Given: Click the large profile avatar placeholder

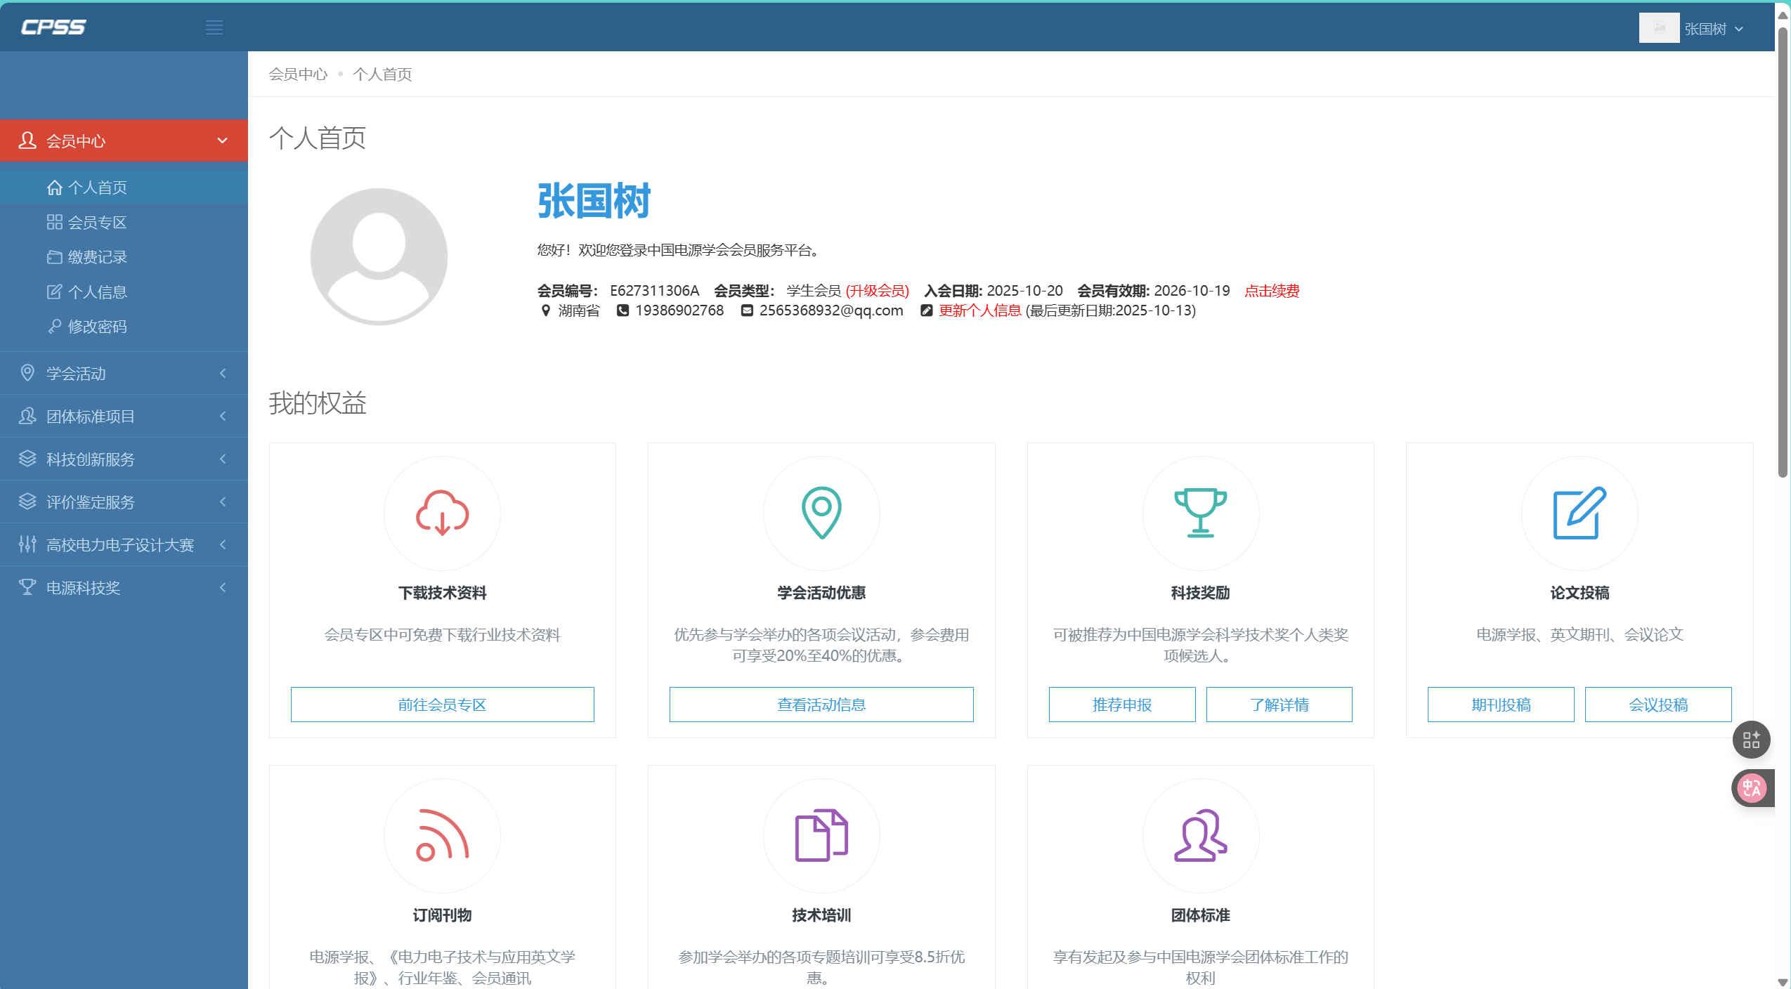Looking at the screenshot, I should [379, 256].
